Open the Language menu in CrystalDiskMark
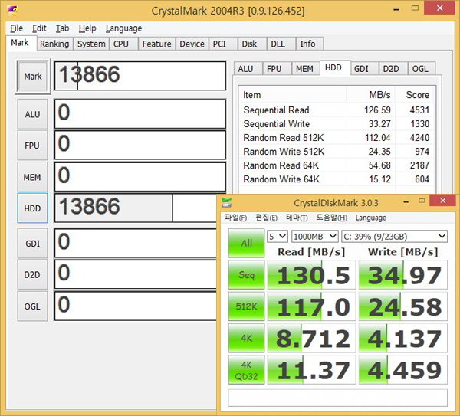This screenshot has height=416, width=460. point(370,218)
